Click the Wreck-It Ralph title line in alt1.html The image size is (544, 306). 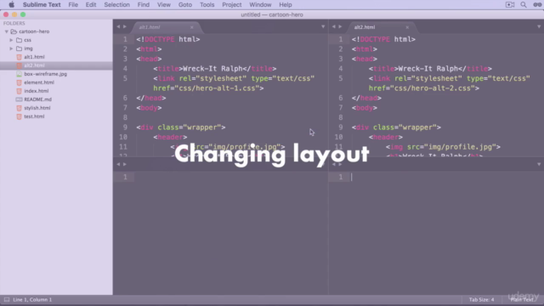coord(215,69)
